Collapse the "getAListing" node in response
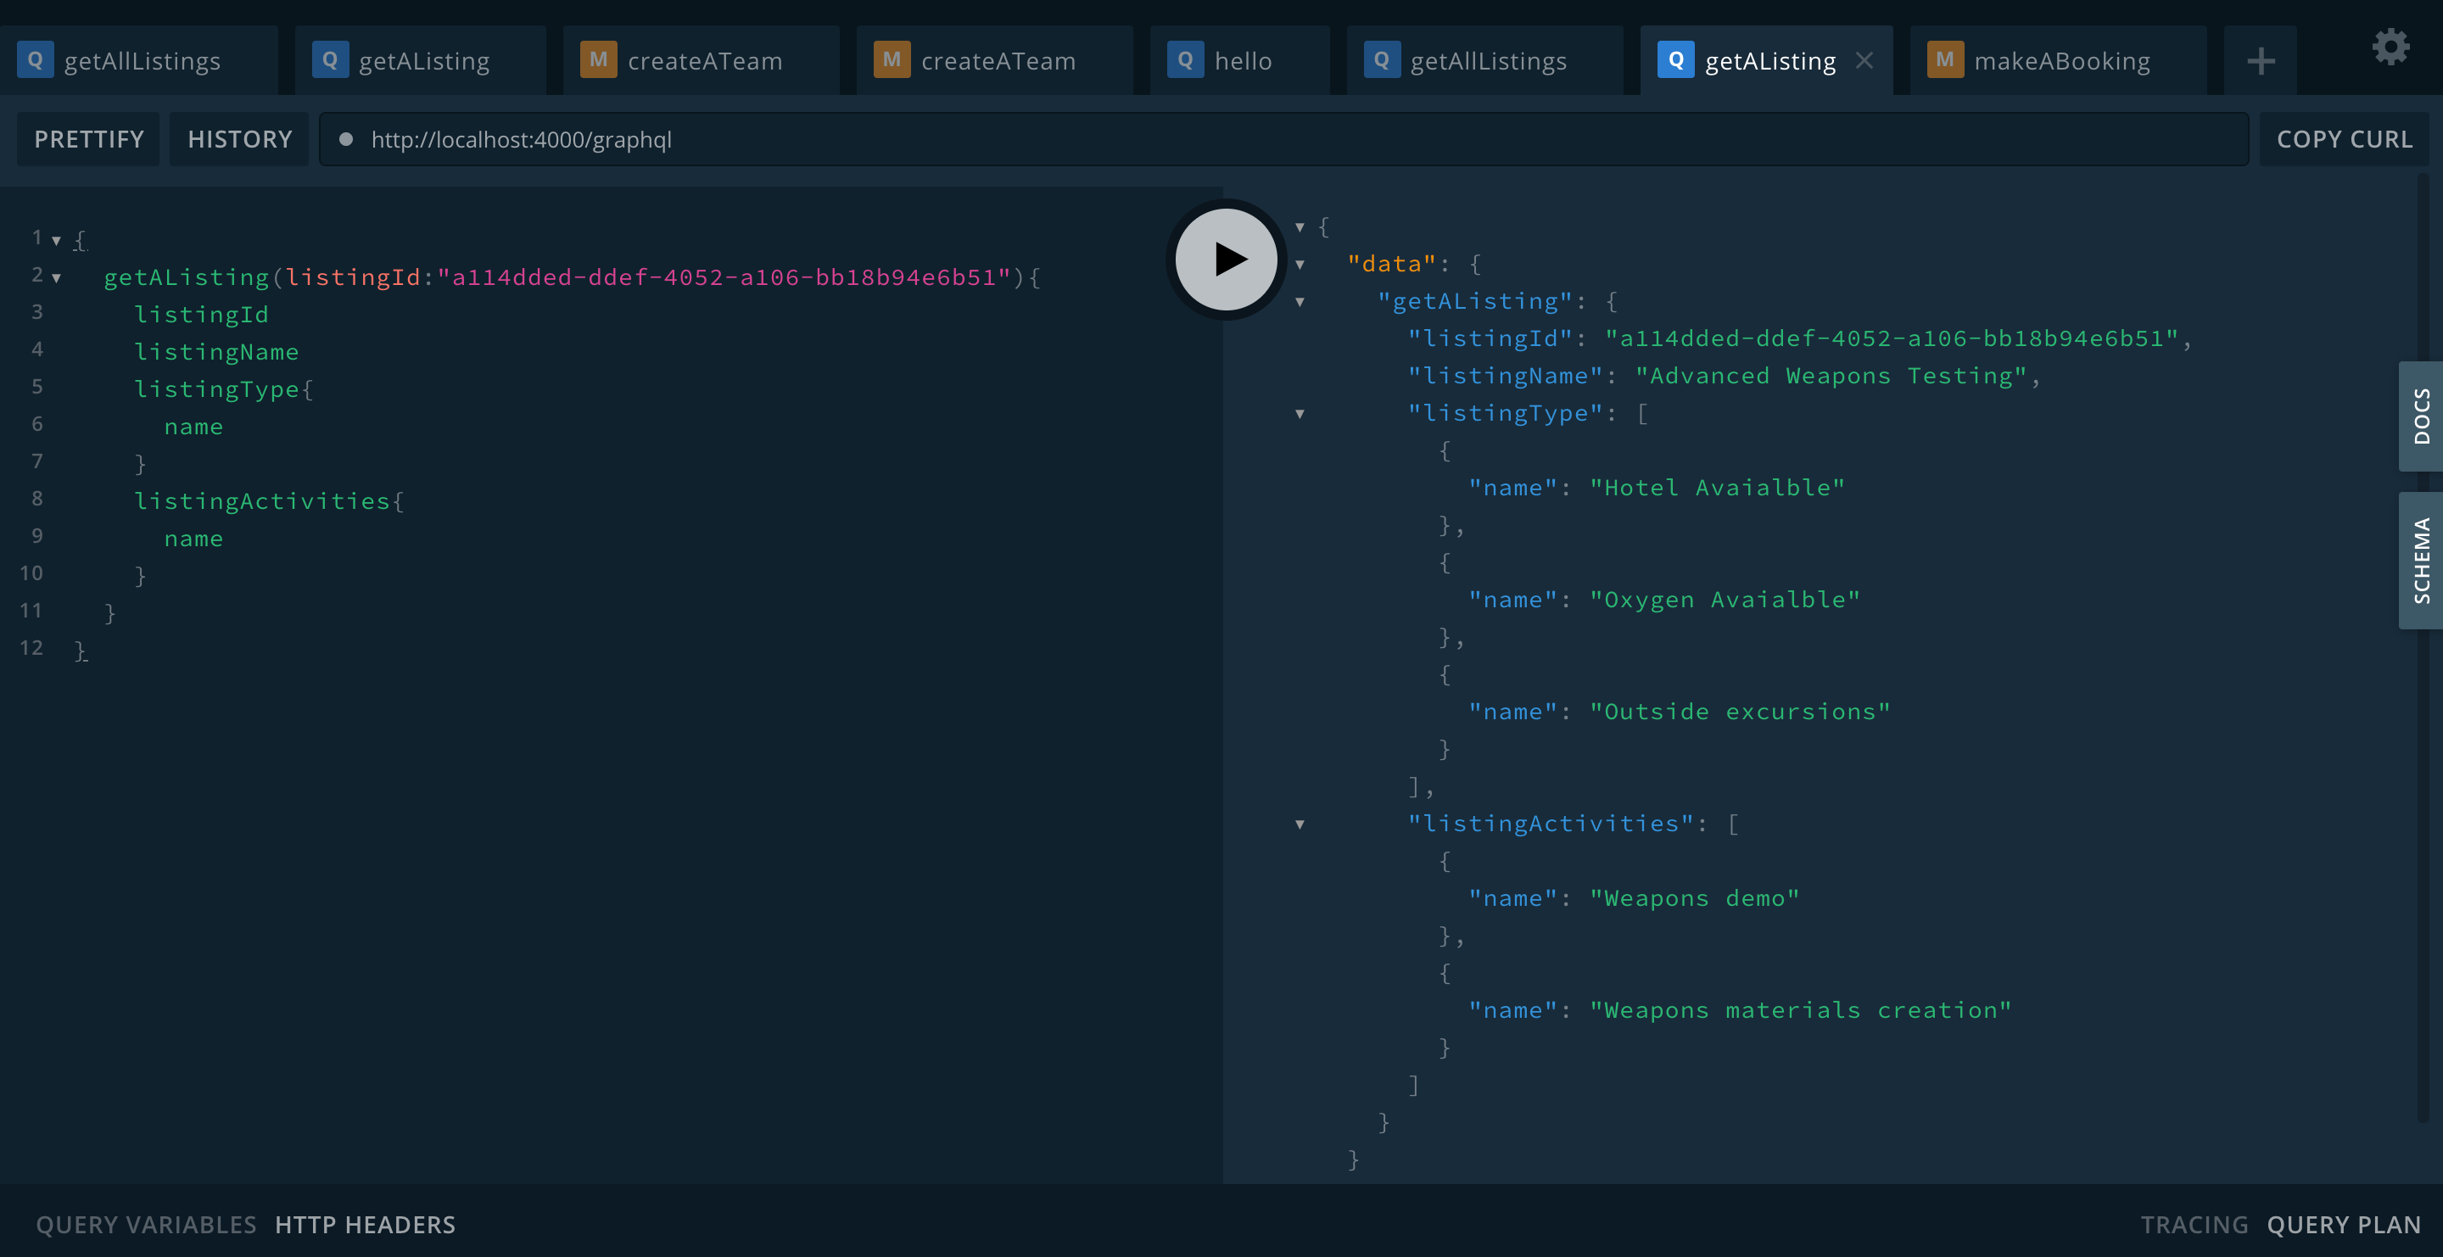The image size is (2443, 1257). click(x=1300, y=301)
